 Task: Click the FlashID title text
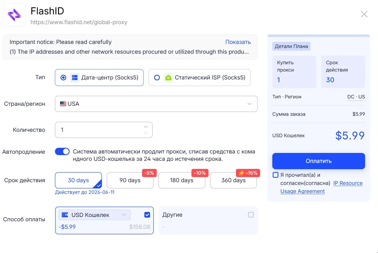pyautogui.click(x=47, y=11)
